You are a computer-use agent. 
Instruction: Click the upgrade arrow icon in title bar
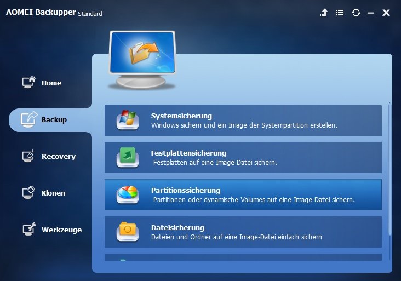click(324, 12)
